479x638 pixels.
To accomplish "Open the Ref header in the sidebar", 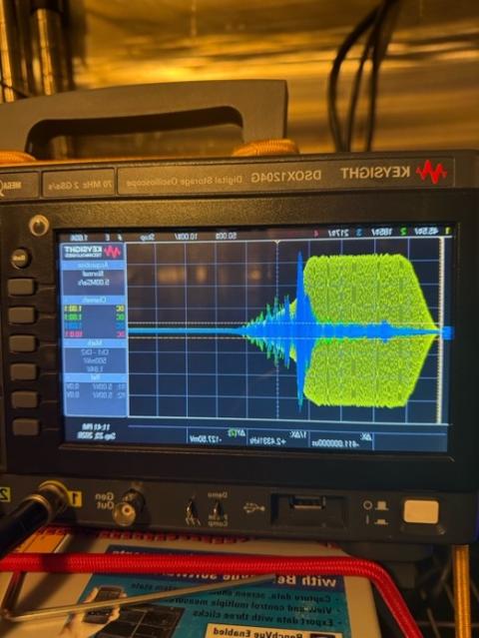I will tap(95, 377).
